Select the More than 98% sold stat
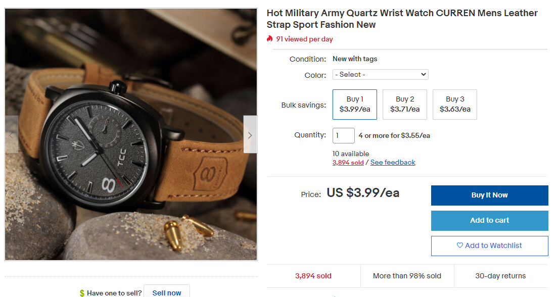557x297 pixels. coord(407,276)
